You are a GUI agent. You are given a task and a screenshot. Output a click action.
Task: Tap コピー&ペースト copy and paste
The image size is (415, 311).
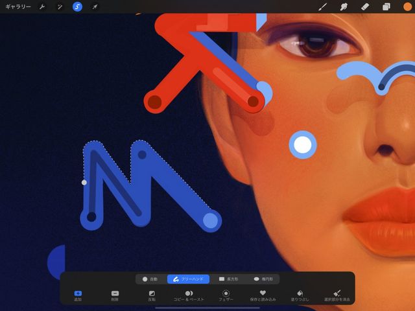click(189, 295)
